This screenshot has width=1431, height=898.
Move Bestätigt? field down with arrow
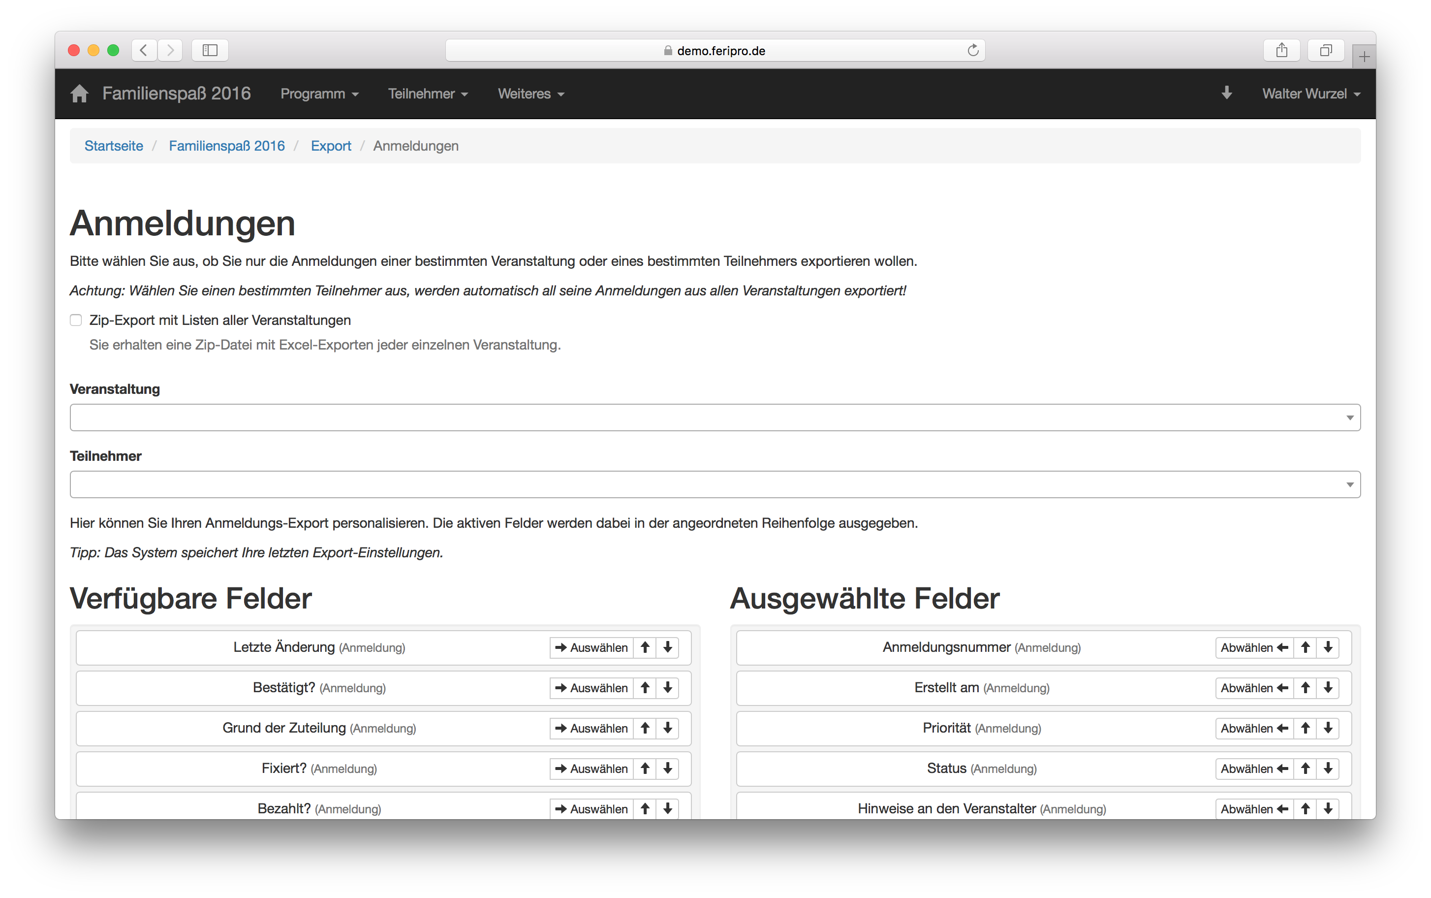[x=667, y=688]
